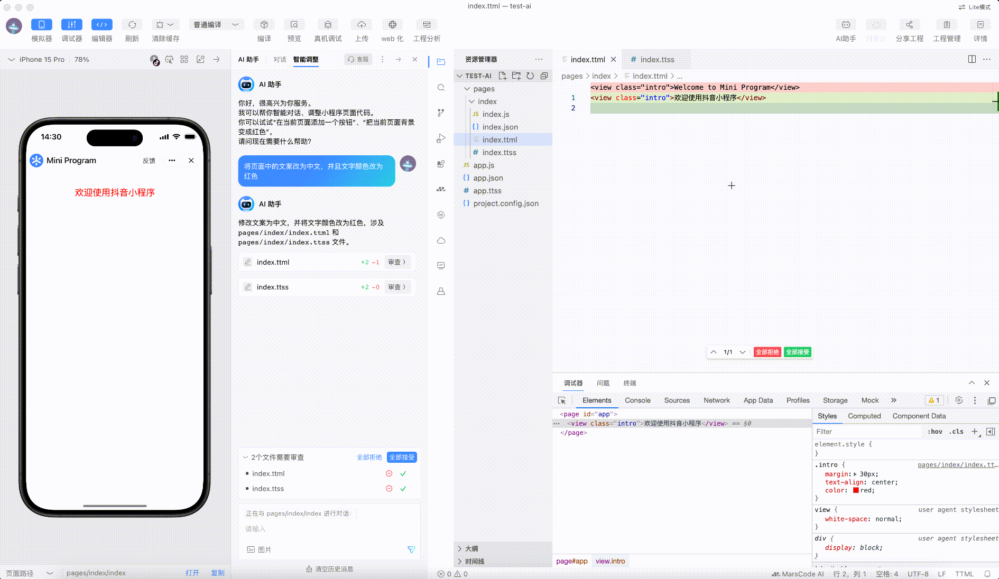The height and width of the screenshot is (579, 999).
Task: Click 清空历史消息 clear history
Action: tap(330, 569)
